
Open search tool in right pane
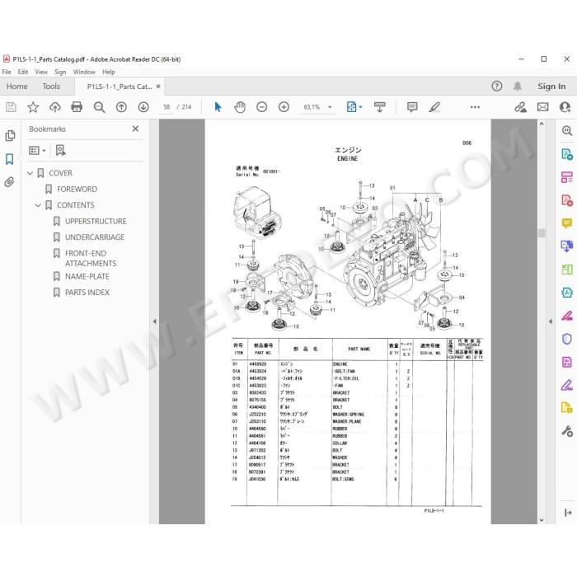coord(567,130)
